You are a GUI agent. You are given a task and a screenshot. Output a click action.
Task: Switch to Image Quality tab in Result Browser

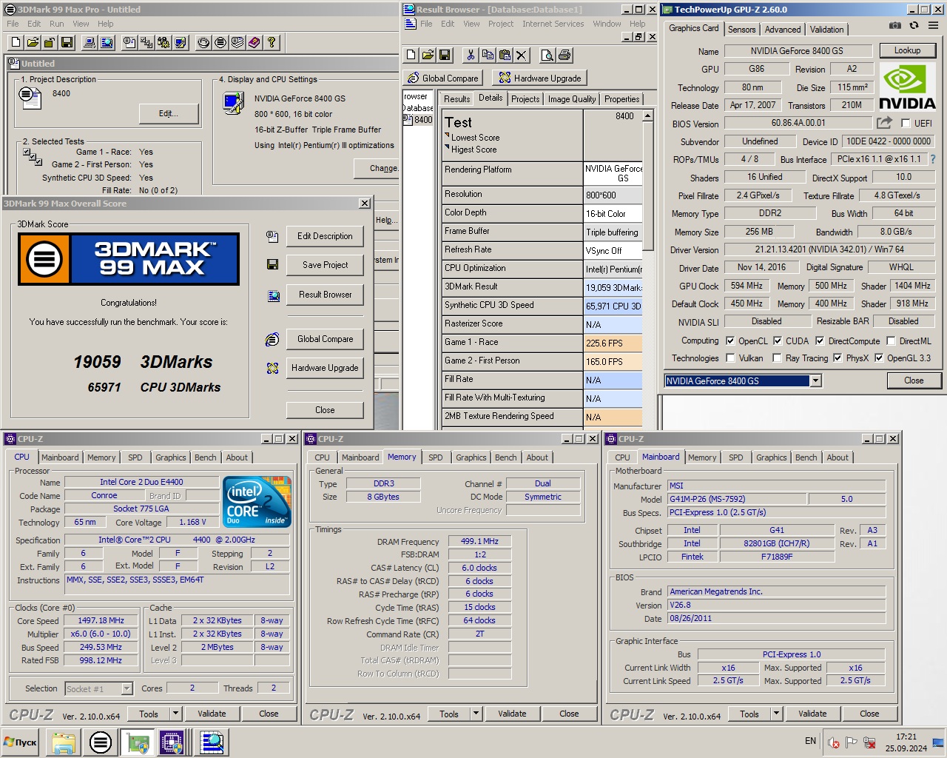(x=572, y=99)
